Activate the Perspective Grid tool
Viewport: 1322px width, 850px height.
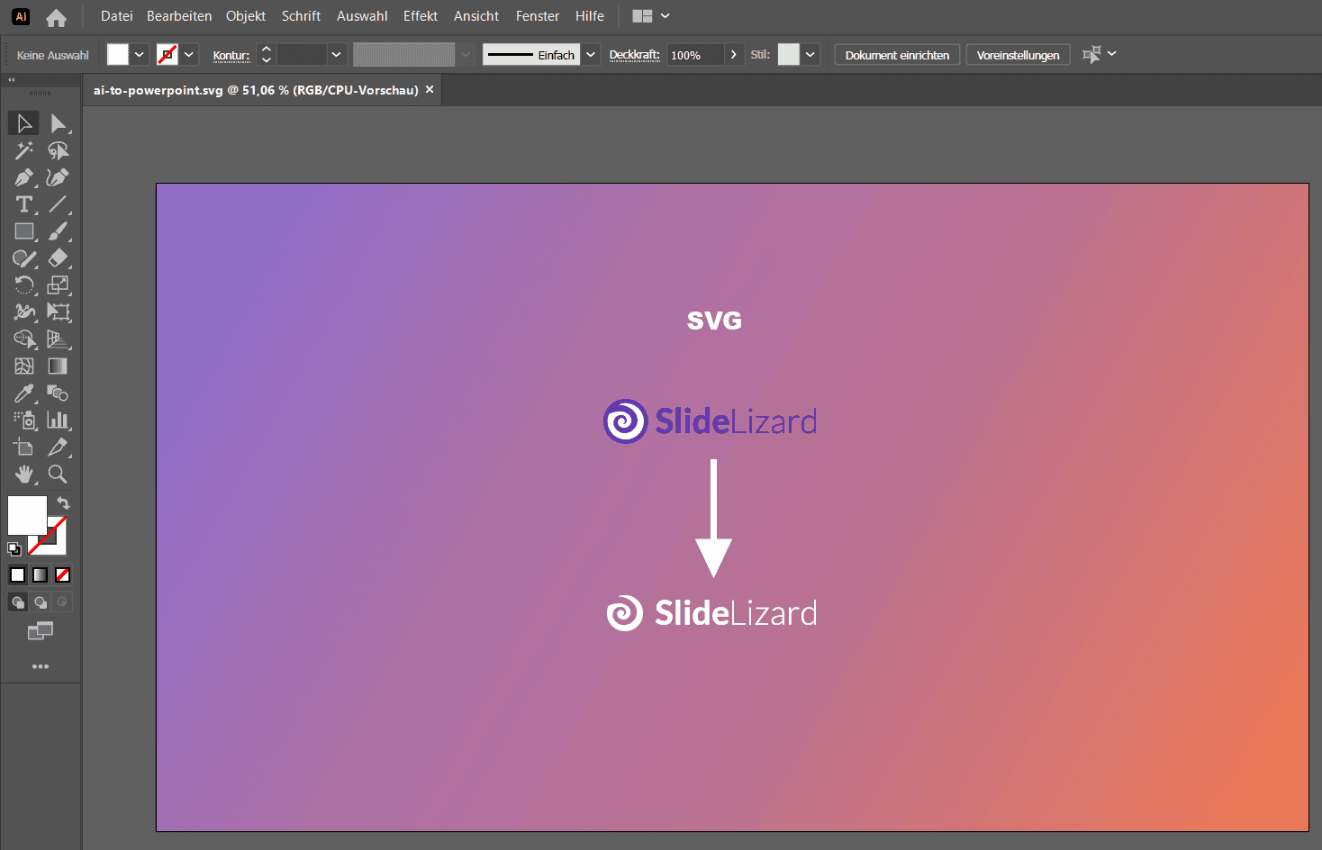pos(59,339)
